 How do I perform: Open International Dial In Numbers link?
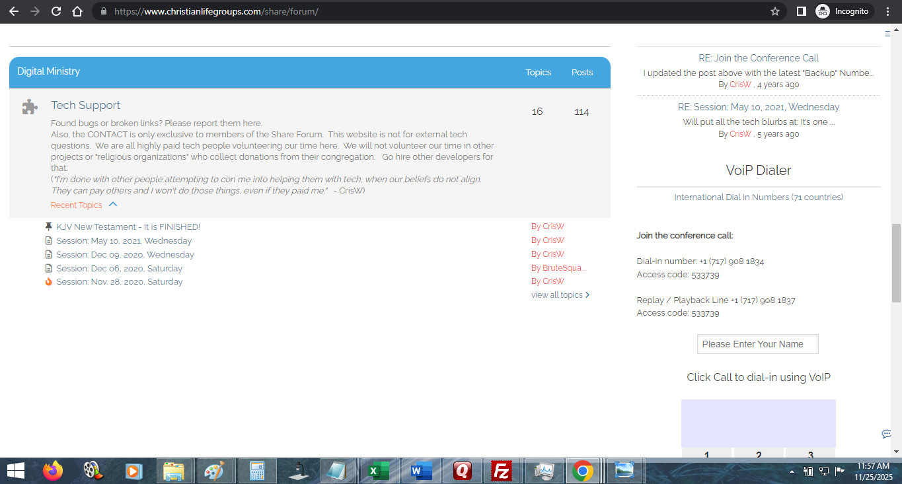(x=759, y=197)
